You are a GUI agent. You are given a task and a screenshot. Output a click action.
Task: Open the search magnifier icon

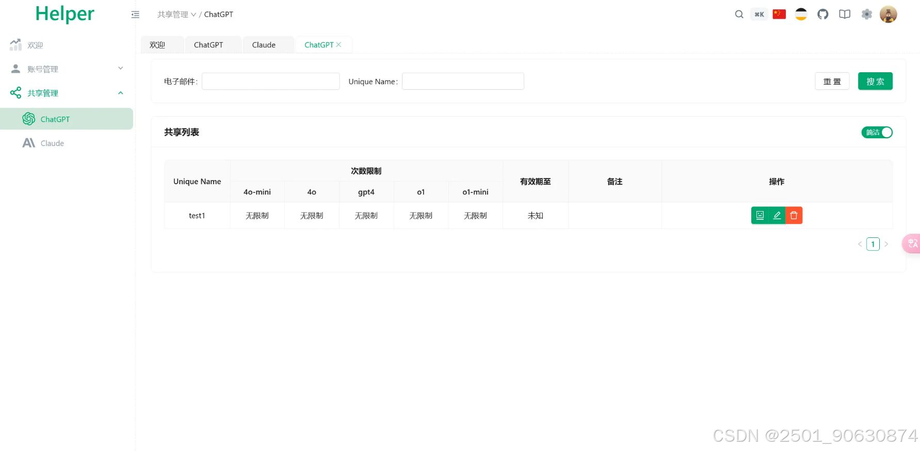click(739, 14)
